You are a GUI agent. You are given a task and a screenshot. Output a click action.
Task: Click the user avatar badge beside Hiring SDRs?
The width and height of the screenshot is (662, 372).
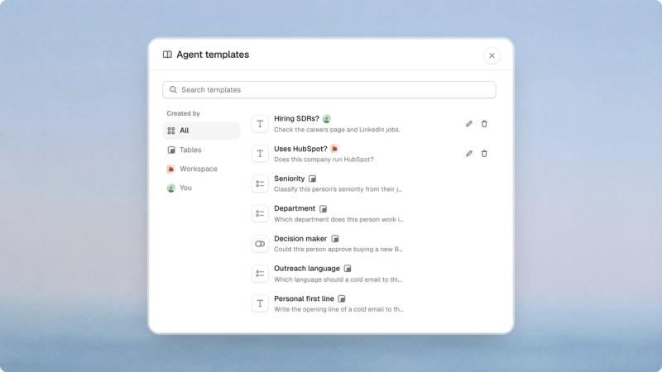[x=327, y=119]
